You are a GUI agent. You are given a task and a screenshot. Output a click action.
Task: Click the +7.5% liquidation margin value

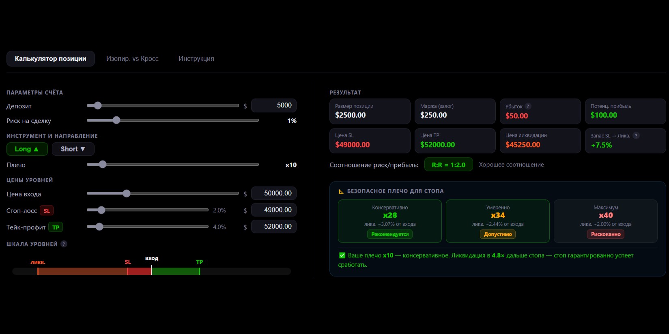(601, 146)
